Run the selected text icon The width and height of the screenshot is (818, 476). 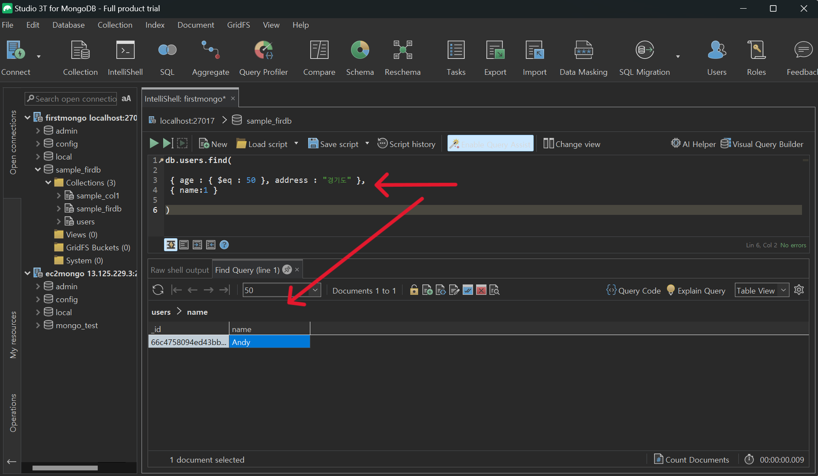coord(183,144)
